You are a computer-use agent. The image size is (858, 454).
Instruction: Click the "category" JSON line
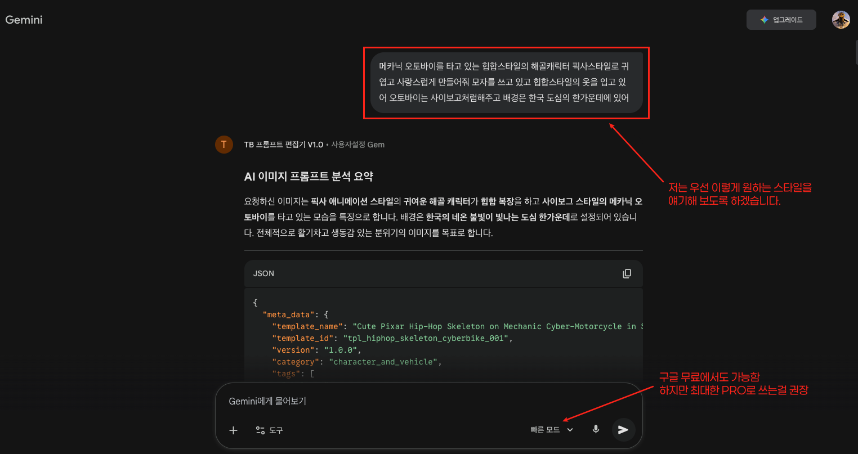tap(357, 362)
